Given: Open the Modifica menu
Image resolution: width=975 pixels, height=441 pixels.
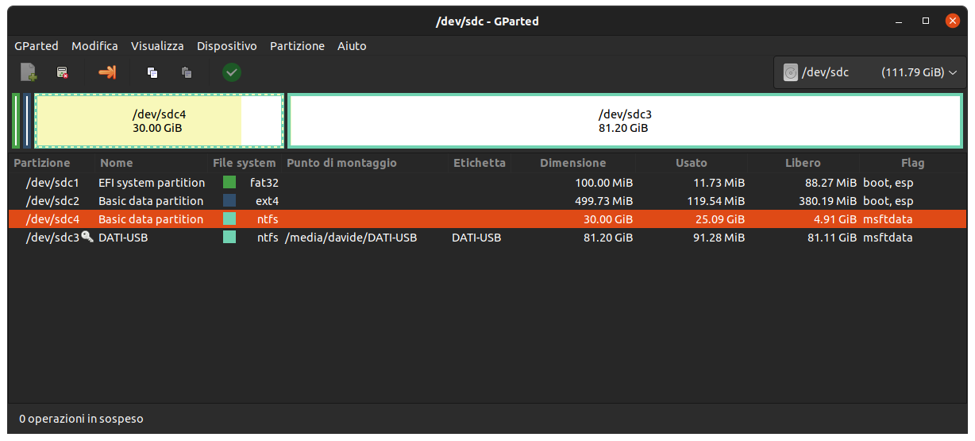Looking at the screenshot, I should point(94,46).
